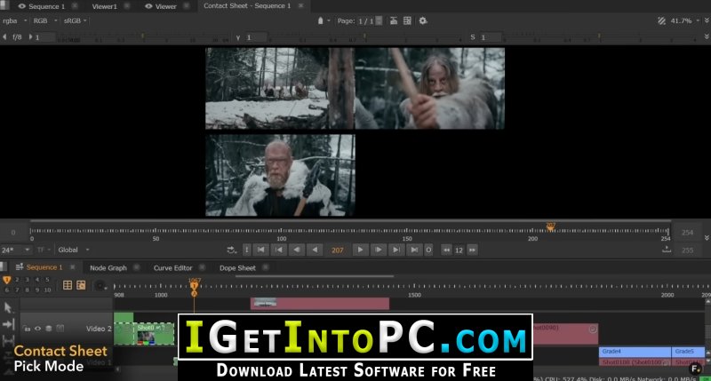Decrease f-stop with left arrow near f/8
The width and height of the screenshot is (711, 381).
(x=4, y=36)
